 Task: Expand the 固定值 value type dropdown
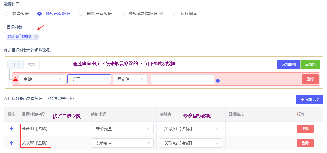(130, 79)
